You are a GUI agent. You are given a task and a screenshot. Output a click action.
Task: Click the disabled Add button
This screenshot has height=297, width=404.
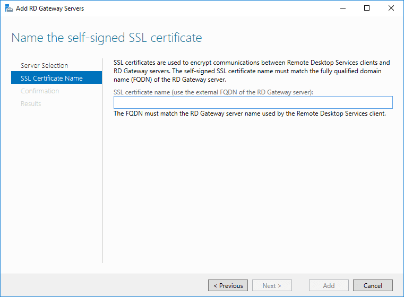(329, 285)
